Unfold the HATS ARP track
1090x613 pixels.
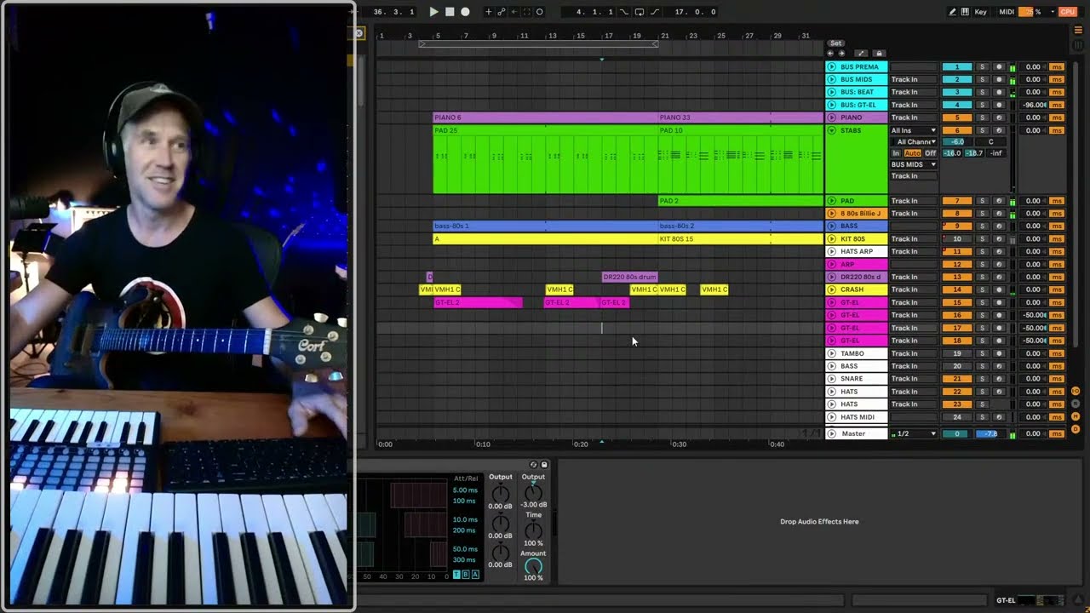tap(832, 251)
